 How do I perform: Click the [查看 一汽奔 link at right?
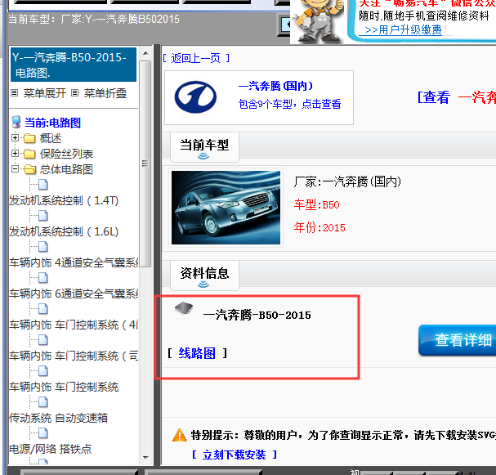click(457, 97)
